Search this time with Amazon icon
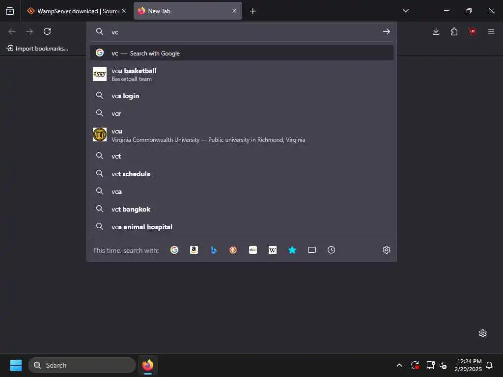The image size is (503, 377). [x=194, y=250]
